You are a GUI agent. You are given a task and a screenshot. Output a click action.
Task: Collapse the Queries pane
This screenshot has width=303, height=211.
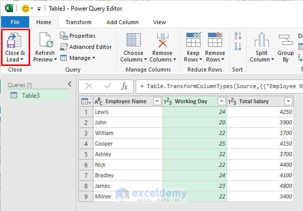[70, 85]
